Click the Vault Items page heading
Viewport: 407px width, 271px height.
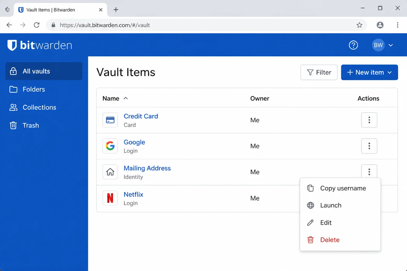(126, 72)
